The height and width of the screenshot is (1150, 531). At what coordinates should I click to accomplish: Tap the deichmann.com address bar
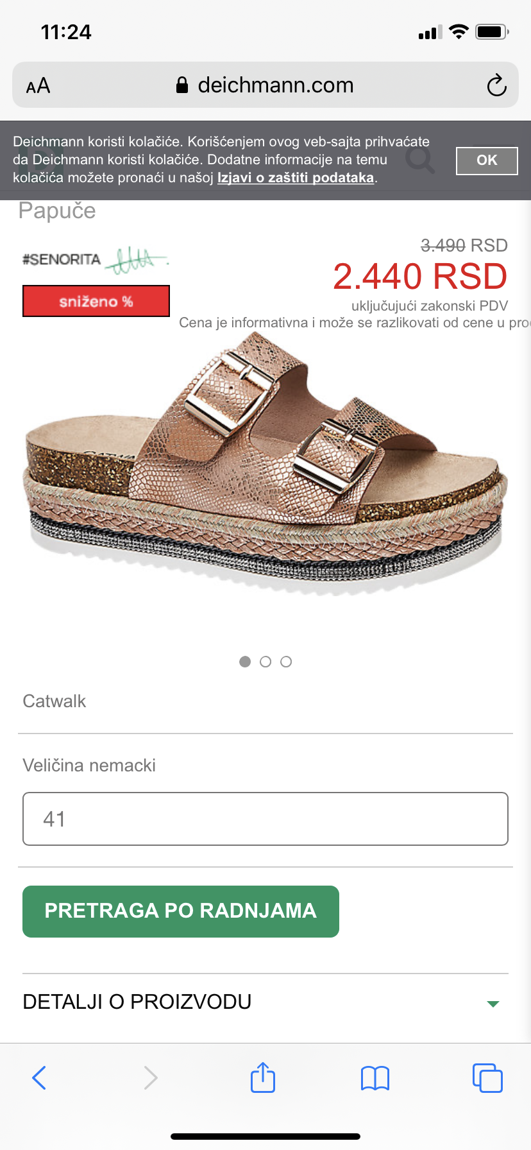point(265,85)
